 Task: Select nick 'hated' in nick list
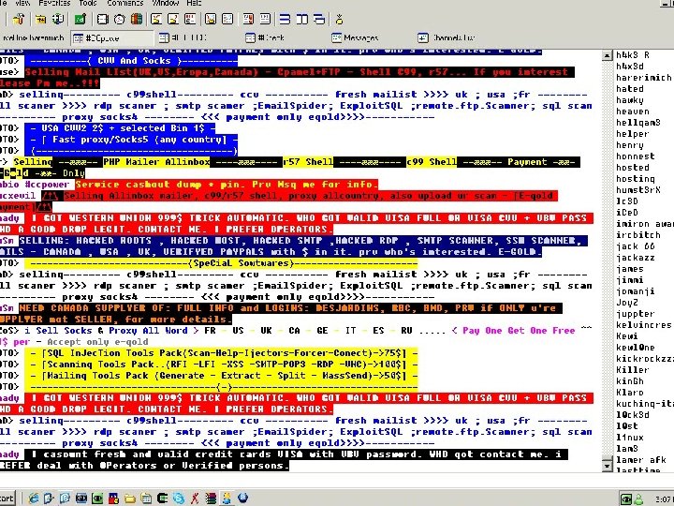(x=630, y=89)
